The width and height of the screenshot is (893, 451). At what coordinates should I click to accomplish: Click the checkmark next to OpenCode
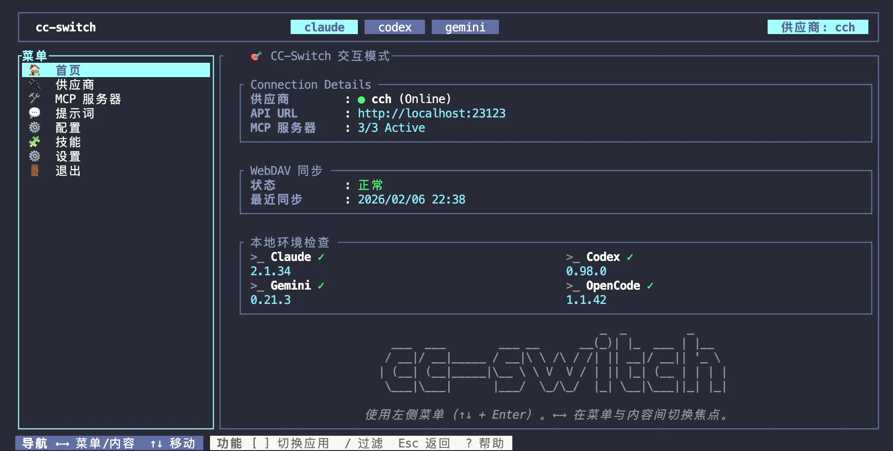click(650, 286)
